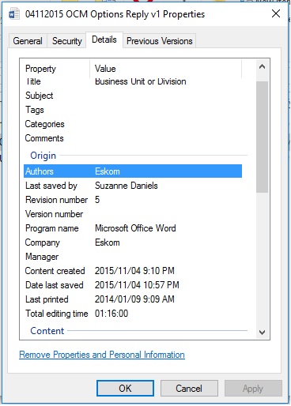Click the value '2015/11/04 9:10 PM'
Viewport: 291px width, 406px height.
(134, 271)
